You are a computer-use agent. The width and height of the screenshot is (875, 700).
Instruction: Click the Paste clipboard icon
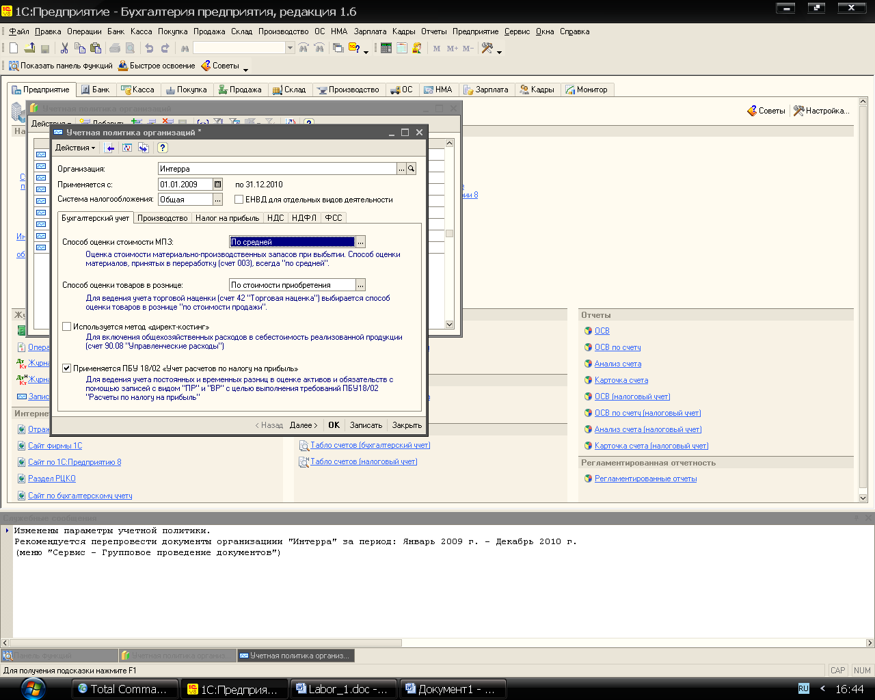[96, 48]
